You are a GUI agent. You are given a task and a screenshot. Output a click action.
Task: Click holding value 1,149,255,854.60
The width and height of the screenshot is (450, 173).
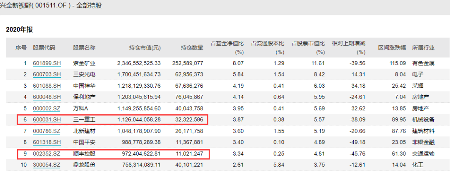tap(139, 109)
